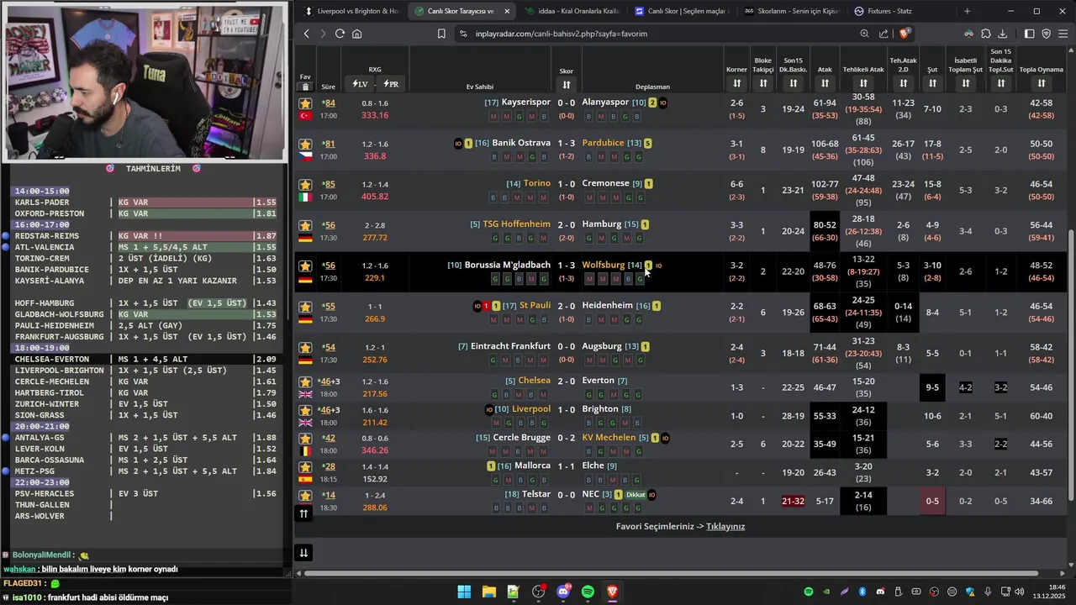Click the PR lightning RXG button
The width and height of the screenshot is (1076, 605).
point(391,84)
